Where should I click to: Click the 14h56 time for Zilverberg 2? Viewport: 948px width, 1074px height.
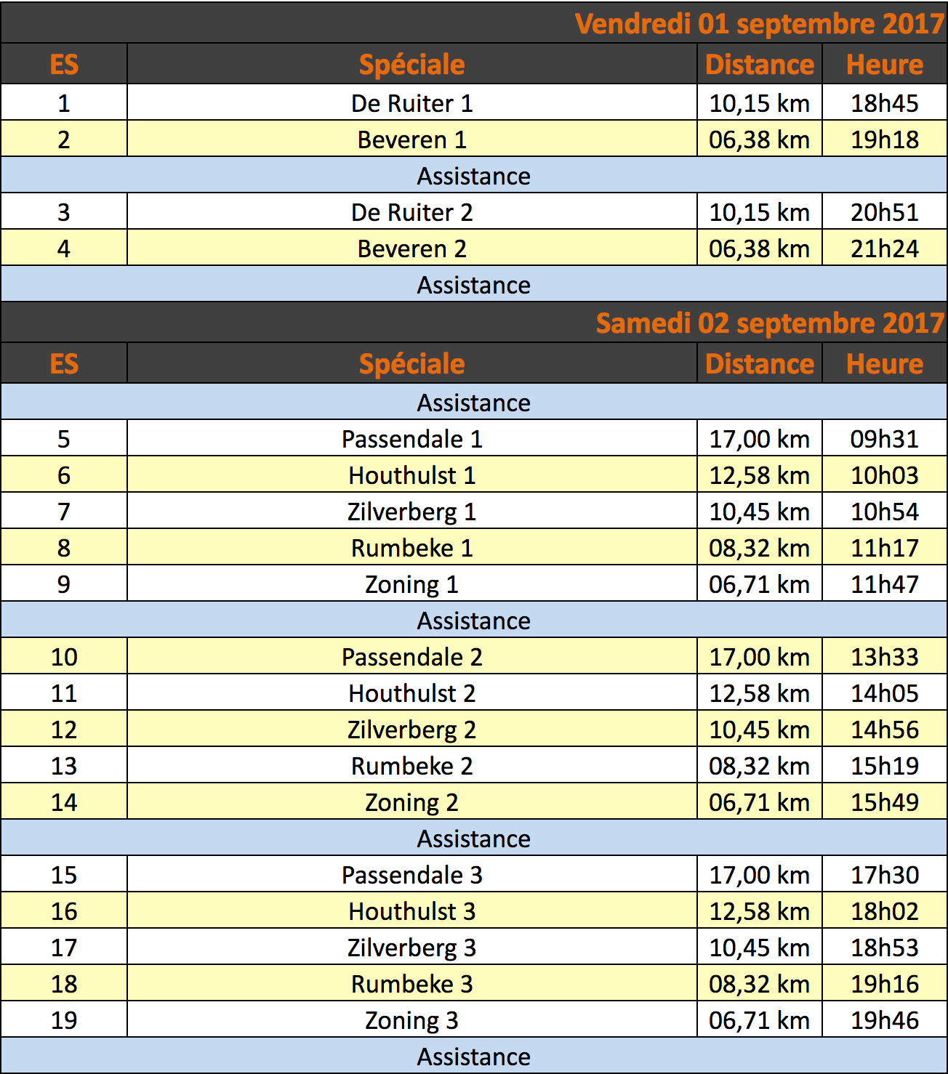click(x=885, y=729)
